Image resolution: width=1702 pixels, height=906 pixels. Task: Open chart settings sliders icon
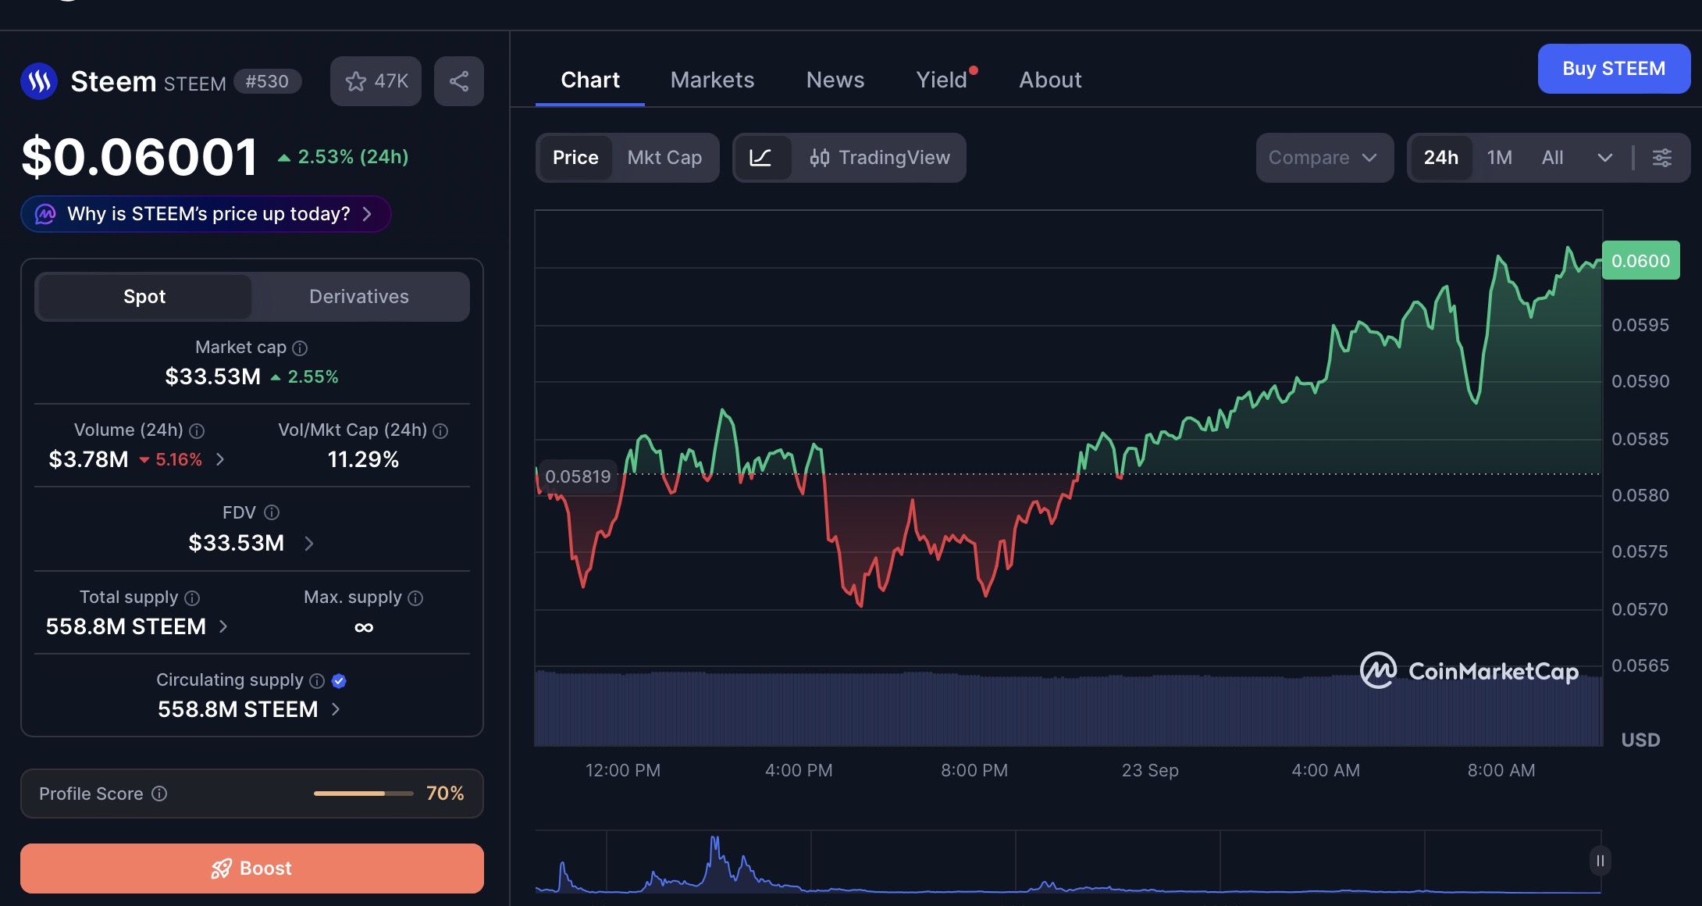(1661, 158)
